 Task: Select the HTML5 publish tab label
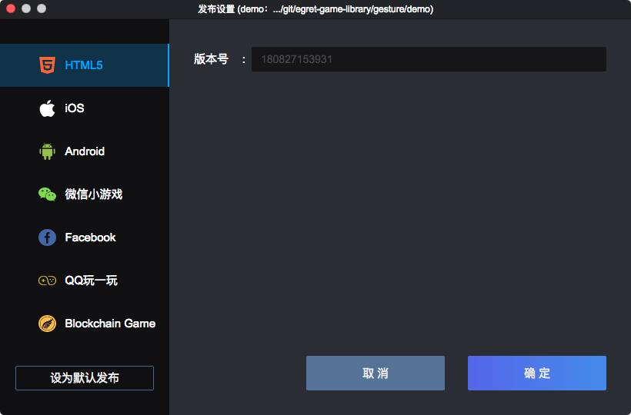(84, 65)
